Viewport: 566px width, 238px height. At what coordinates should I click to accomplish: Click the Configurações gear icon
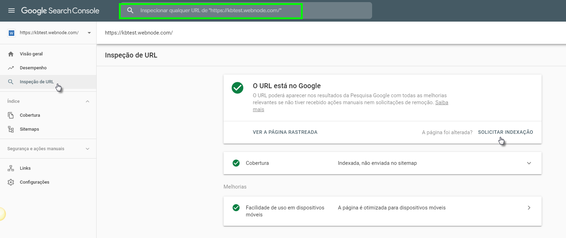pyautogui.click(x=11, y=182)
